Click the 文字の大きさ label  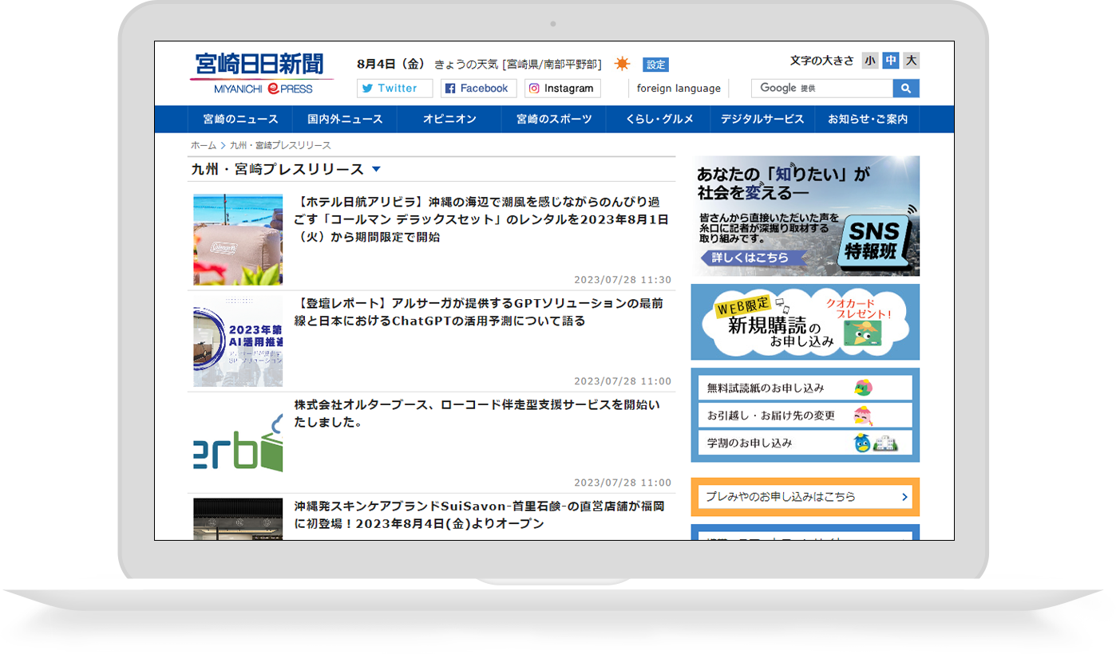pos(822,61)
